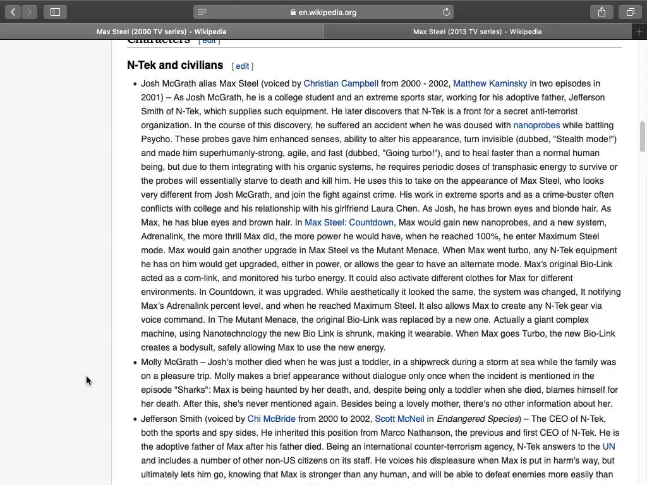The width and height of the screenshot is (647, 485).
Task: Switch to Max Steel (2013 TV series) tab
Action: pyautogui.click(x=478, y=32)
